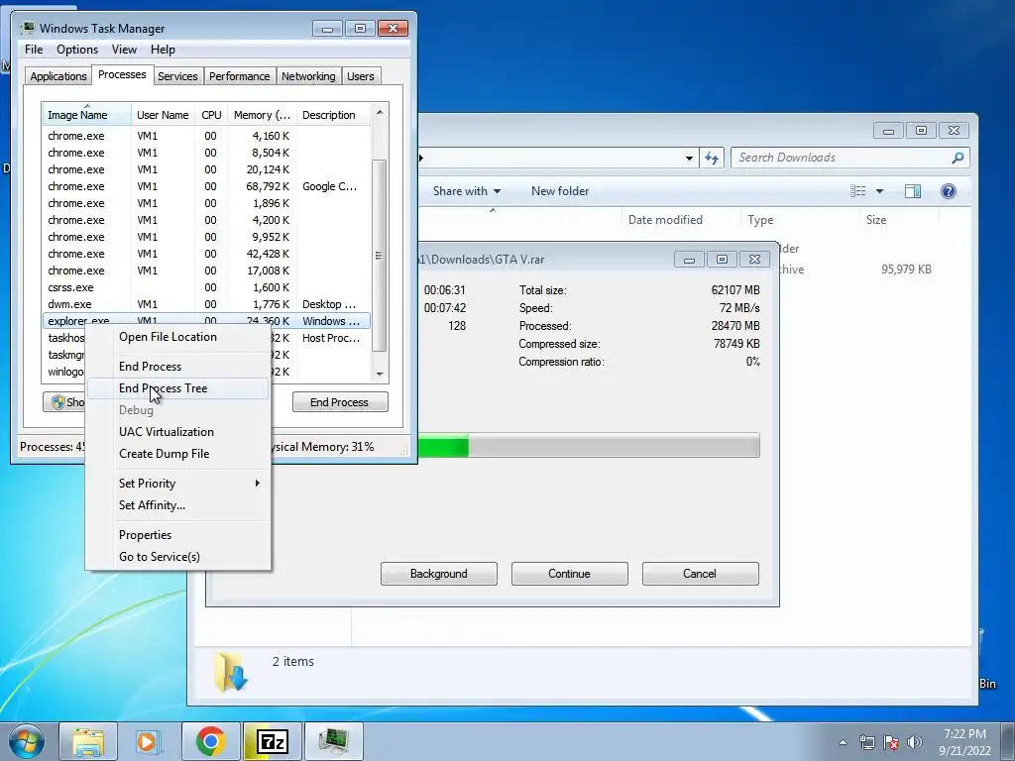The width and height of the screenshot is (1015, 761).
Task: Click the Background button in 7-Zip dialog
Action: tap(439, 574)
